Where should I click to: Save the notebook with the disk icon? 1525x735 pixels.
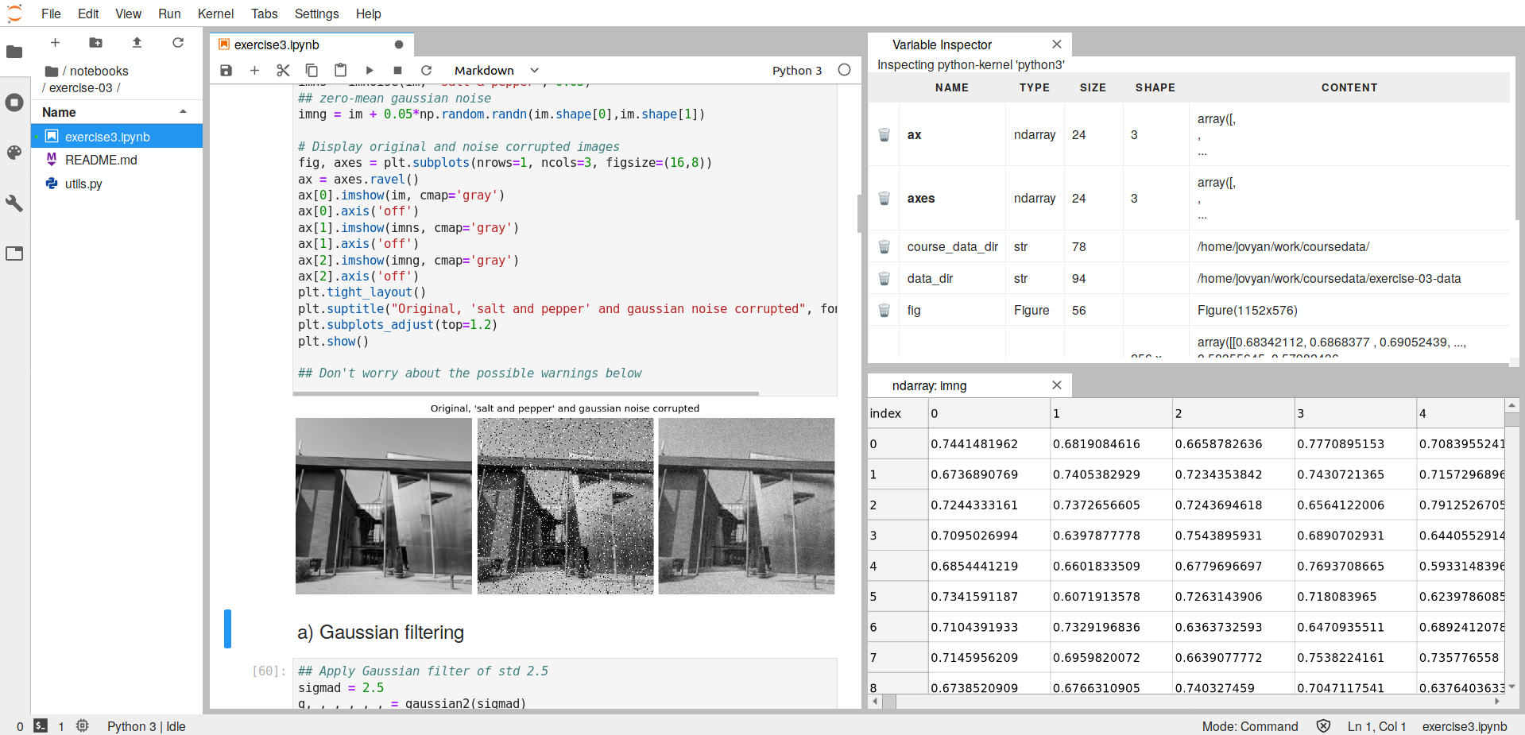pos(226,70)
